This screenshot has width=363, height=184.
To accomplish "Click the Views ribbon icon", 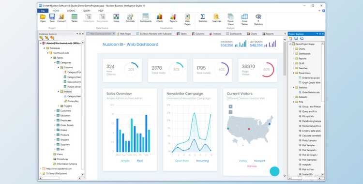I will click(116, 18).
